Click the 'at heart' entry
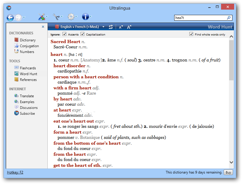 tap(62, 110)
